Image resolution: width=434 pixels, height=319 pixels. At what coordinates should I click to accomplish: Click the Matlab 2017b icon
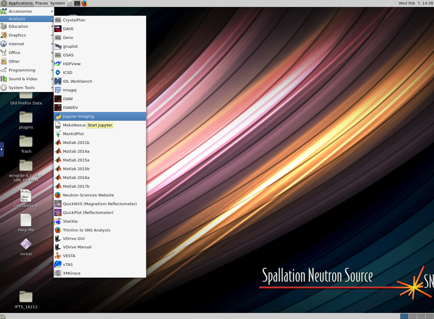tap(58, 186)
